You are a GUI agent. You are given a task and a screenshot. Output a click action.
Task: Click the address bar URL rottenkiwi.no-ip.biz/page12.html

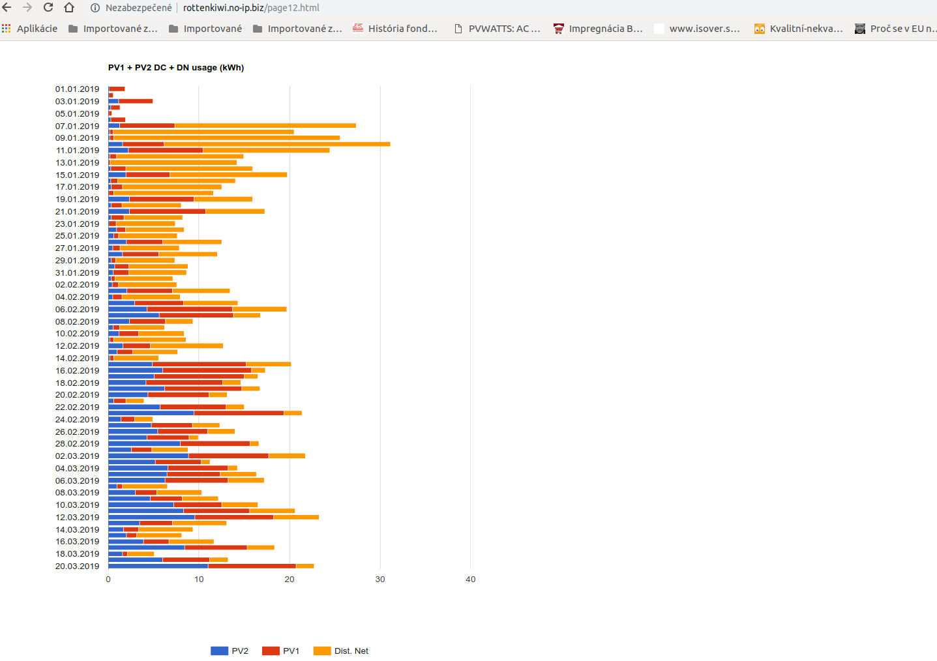(251, 8)
